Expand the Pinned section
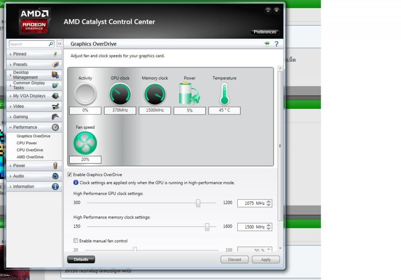401x280 pixels. coord(10,54)
